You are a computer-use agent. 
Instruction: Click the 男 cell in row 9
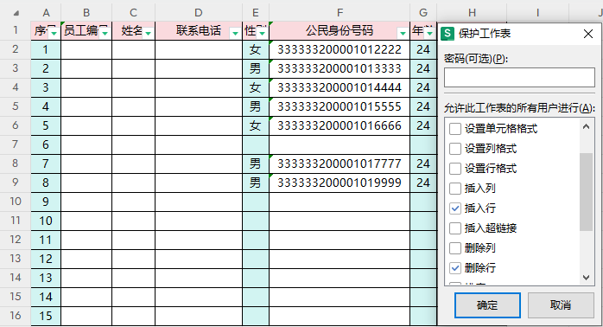256,183
